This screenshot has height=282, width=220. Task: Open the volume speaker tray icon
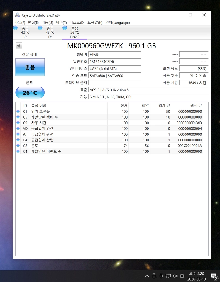[x=175, y=276]
